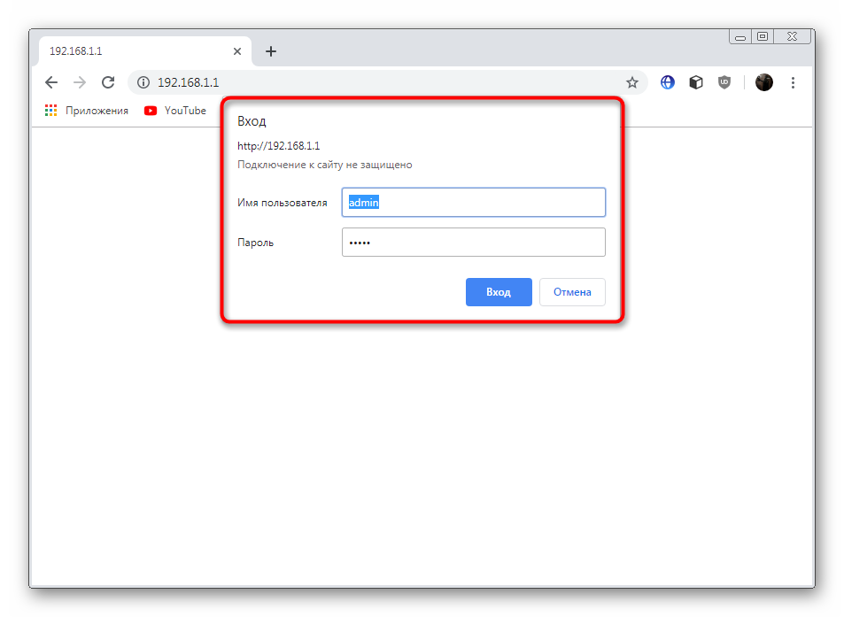Screen dimensions: 844x617
Task: Open a new tab with plus button
Action: pos(271,51)
